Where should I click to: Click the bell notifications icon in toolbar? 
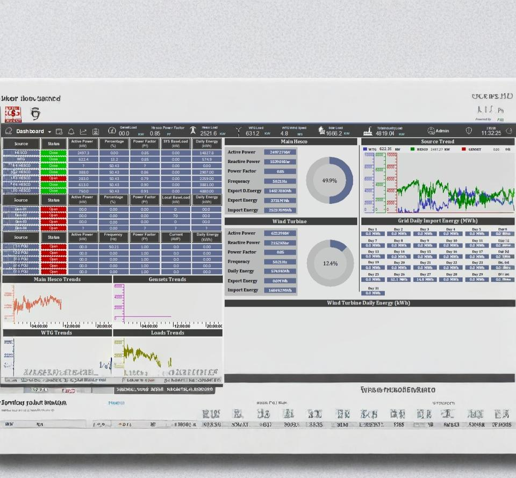point(71,132)
